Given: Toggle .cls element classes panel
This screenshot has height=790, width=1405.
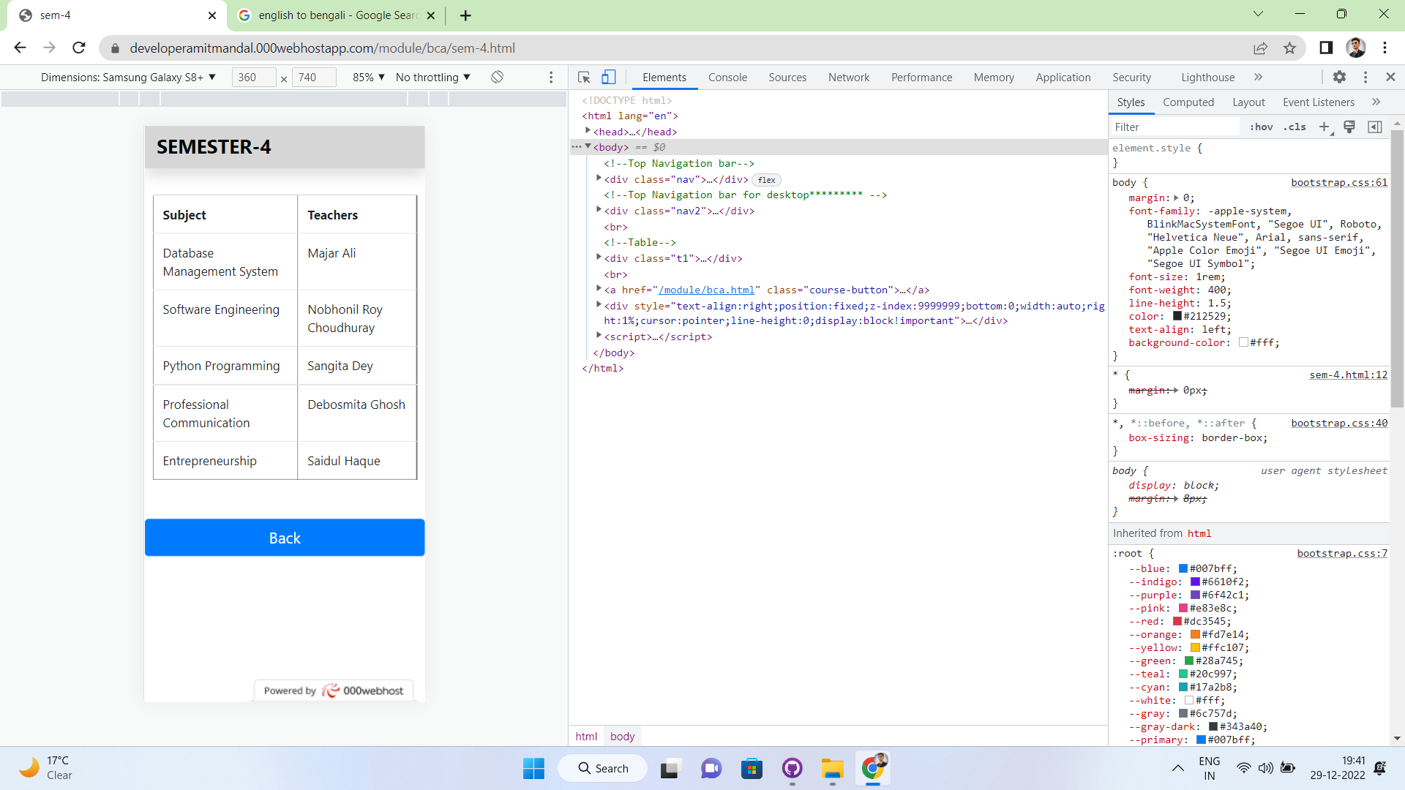Looking at the screenshot, I should (1295, 127).
